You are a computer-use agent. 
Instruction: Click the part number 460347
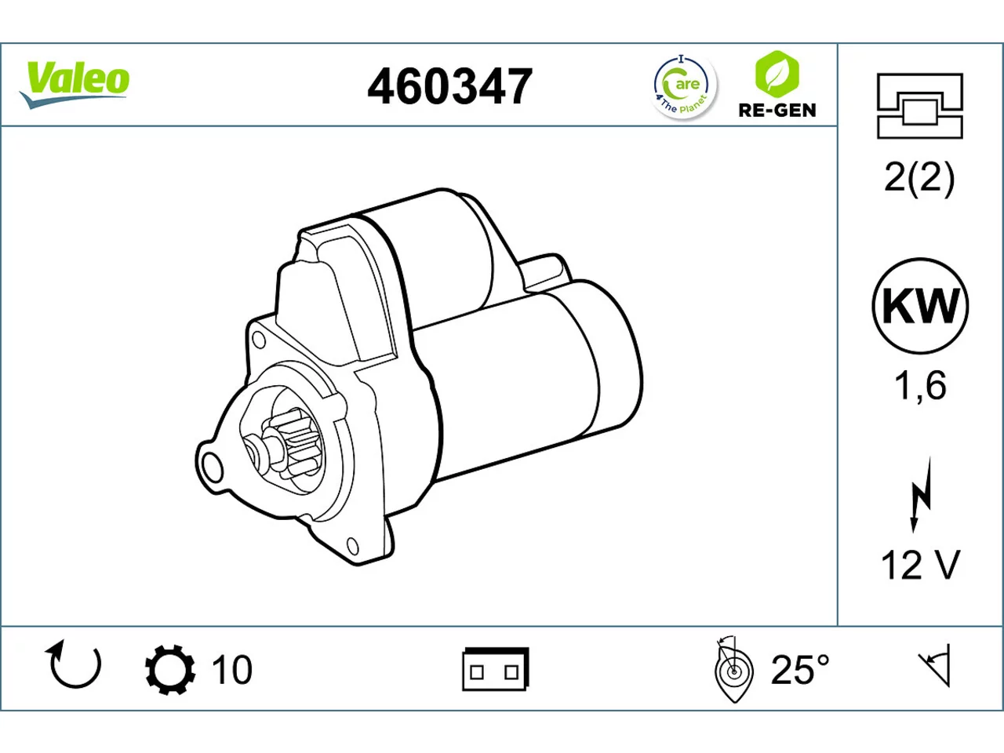(450, 86)
